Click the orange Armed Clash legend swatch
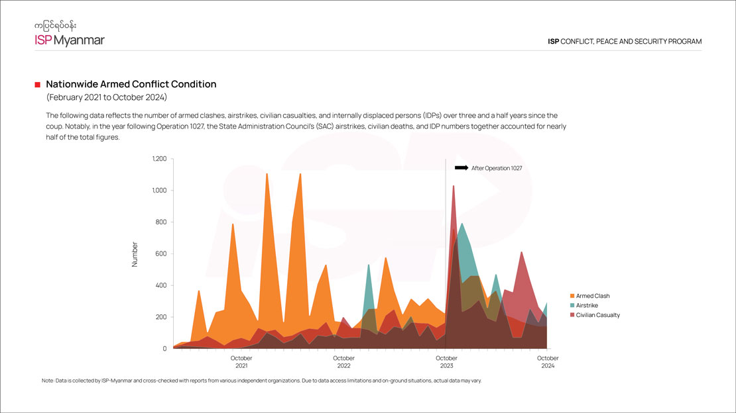The width and height of the screenshot is (736, 413). (x=572, y=296)
